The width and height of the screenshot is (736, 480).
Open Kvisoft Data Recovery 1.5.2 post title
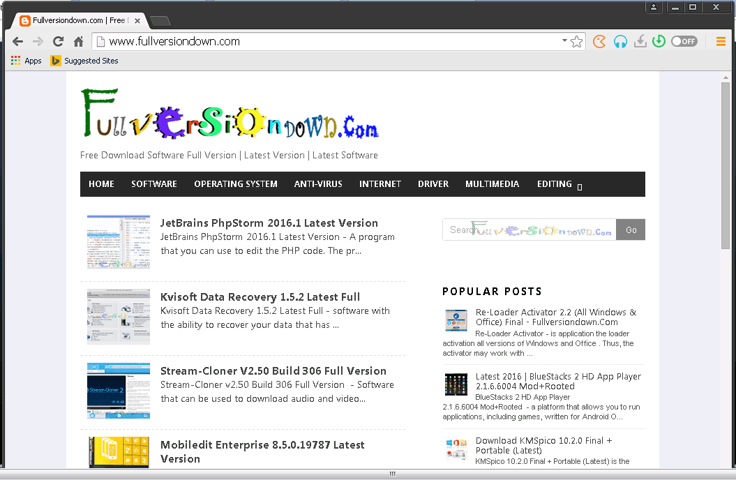(260, 297)
